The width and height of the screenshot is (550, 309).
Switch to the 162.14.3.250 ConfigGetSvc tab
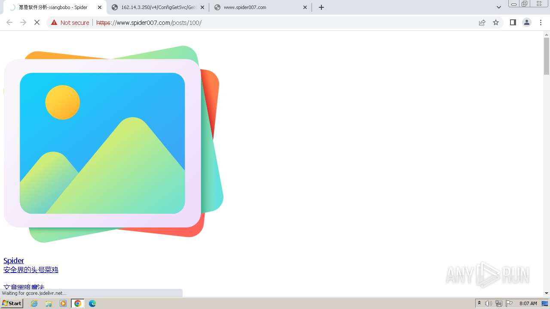[157, 7]
